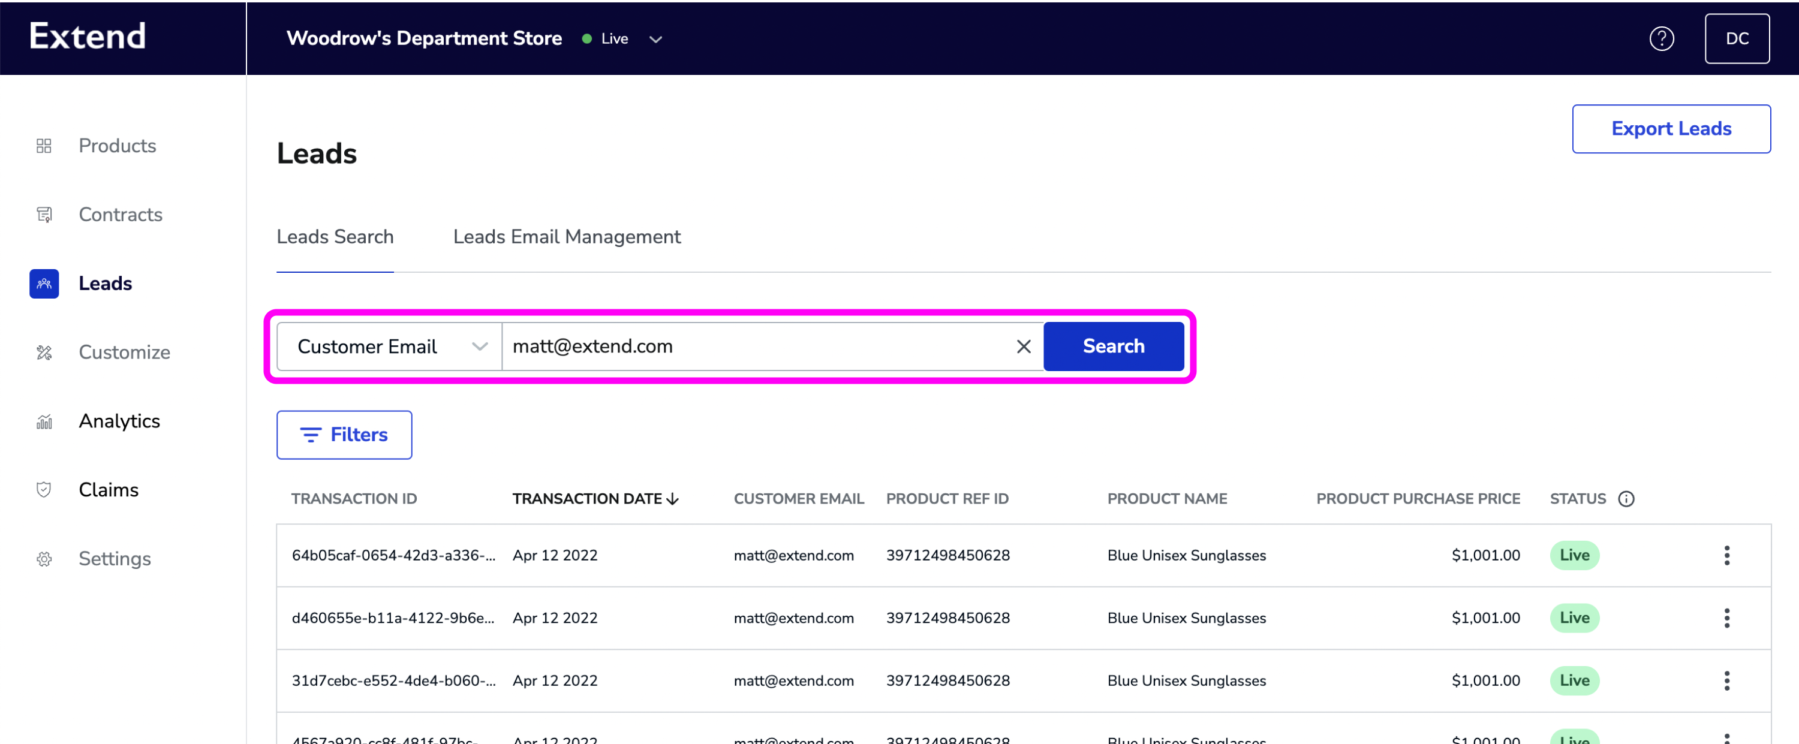Go to Contracts in sidebar

point(120,214)
